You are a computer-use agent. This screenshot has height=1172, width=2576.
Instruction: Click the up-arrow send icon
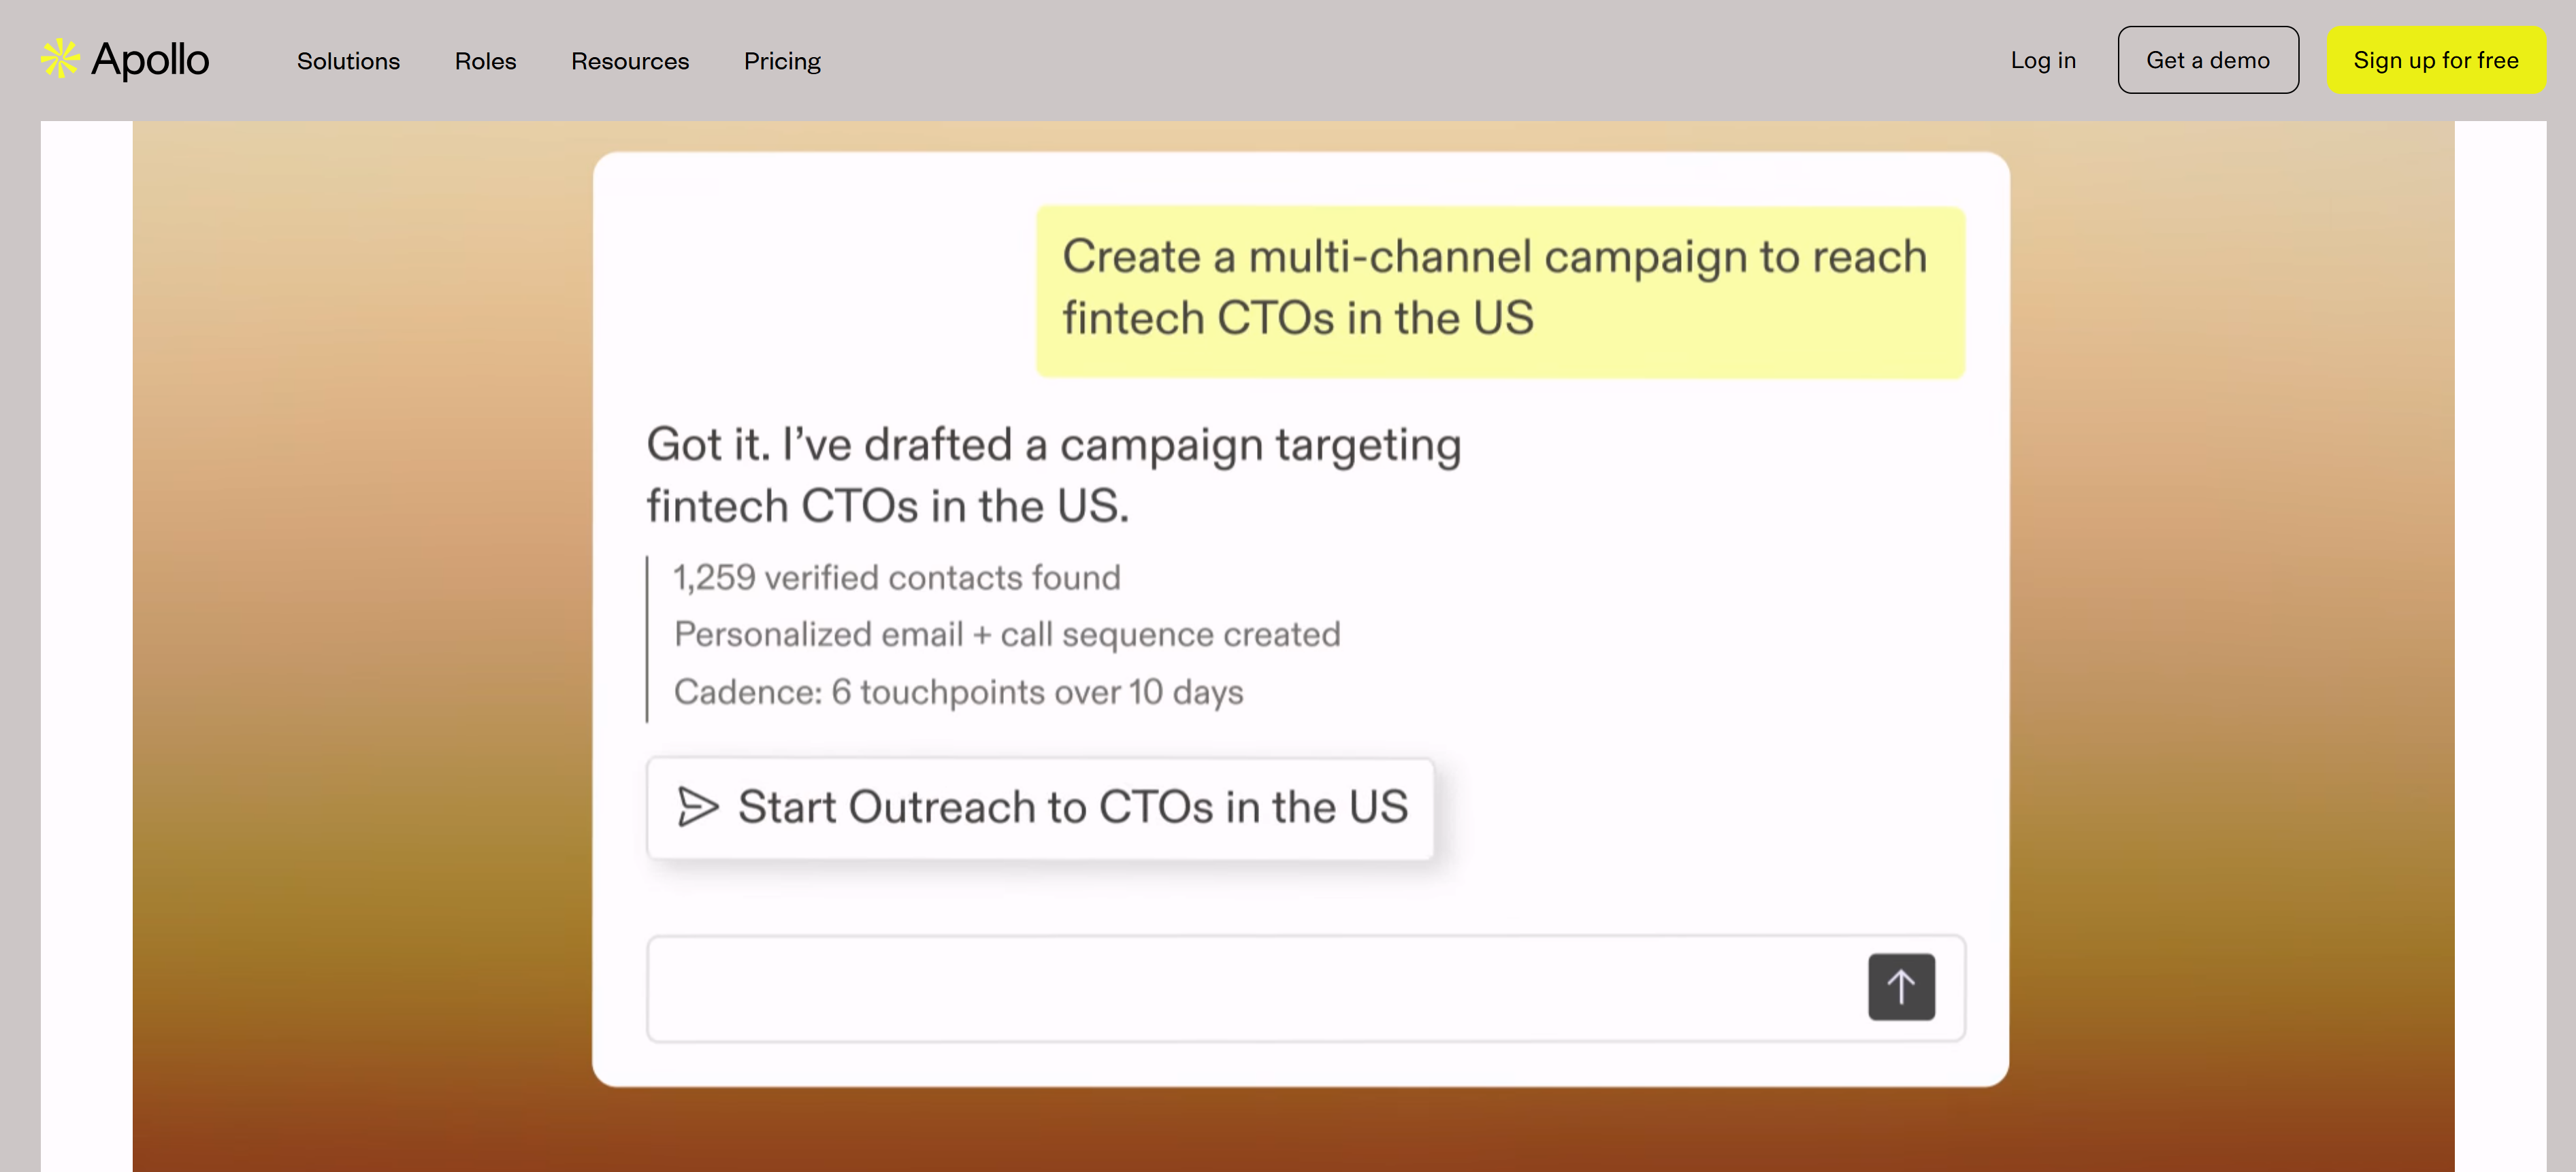pyautogui.click(x=1900, y=986)
